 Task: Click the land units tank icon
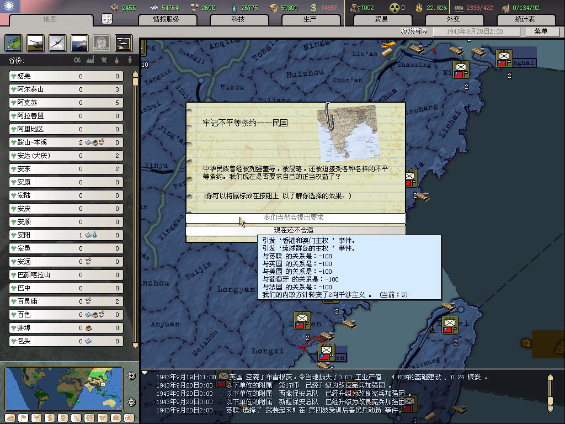click(x=35, y=43)
